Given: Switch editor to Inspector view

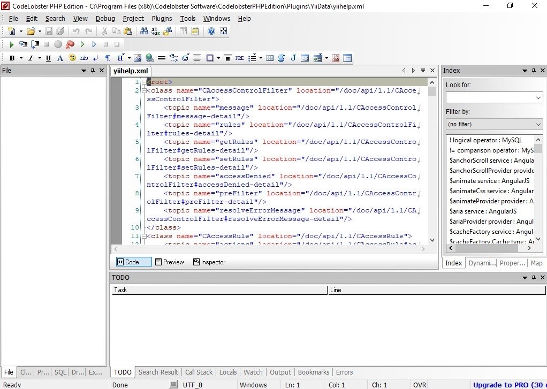Looking at the screenshot, I should click(x=209, y=262).
